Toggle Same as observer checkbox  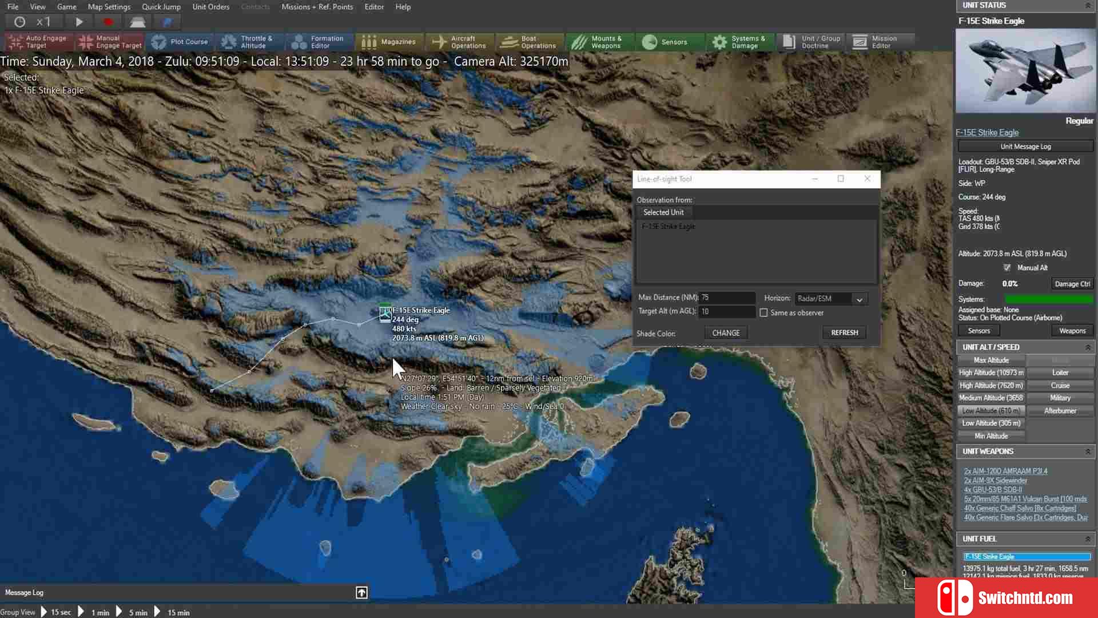pyautogui.click(x=763, y=313)
